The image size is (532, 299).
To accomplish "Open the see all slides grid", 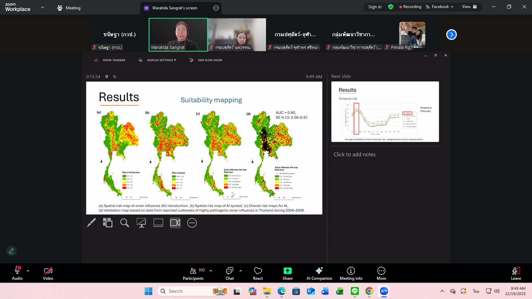I will [x=108, y=223].
